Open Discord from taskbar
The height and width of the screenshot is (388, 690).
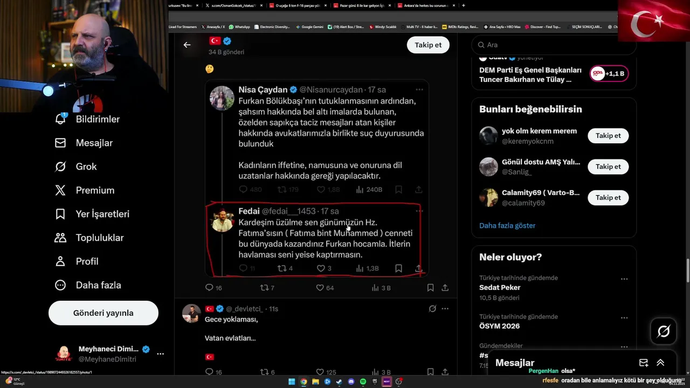(x=351, y=382)
